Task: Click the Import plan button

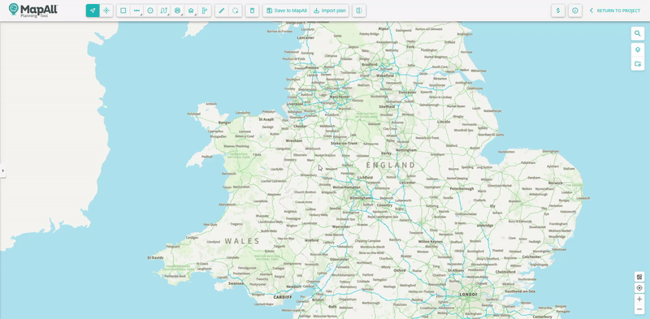Action: tap(330, 11)
